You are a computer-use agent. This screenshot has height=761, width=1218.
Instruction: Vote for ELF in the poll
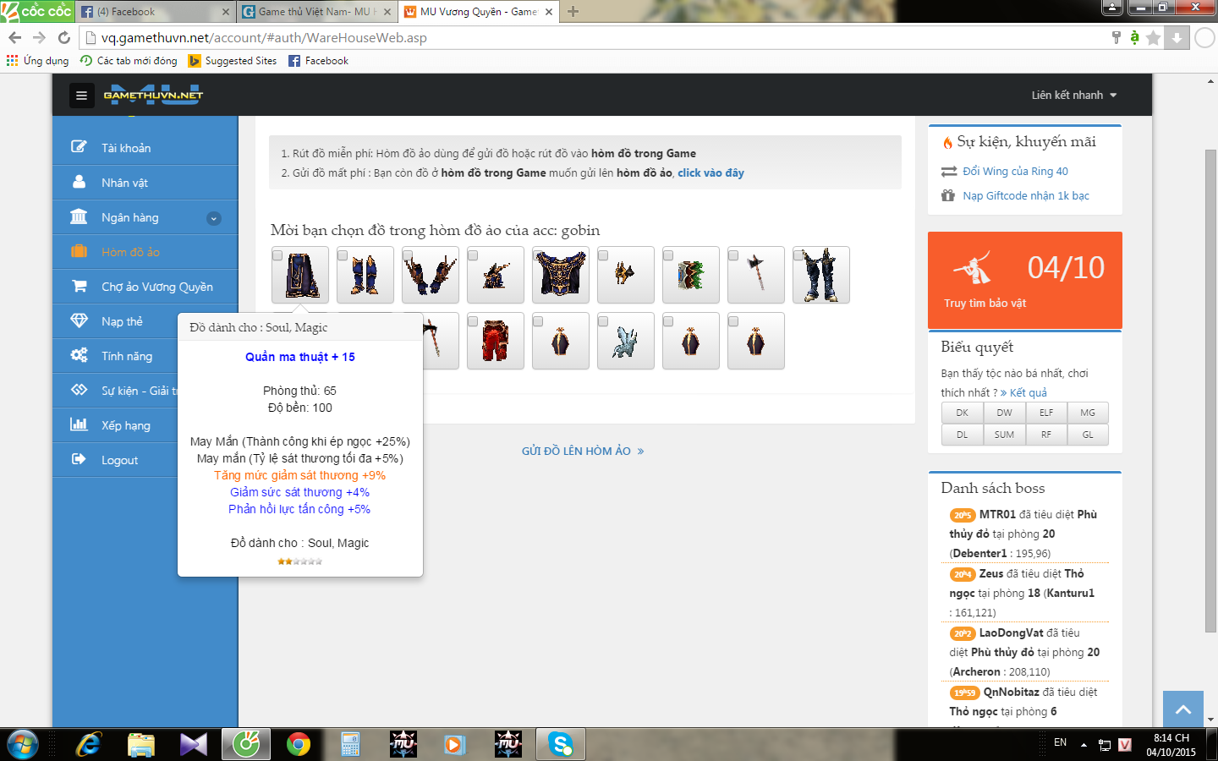pos(1046,413)
